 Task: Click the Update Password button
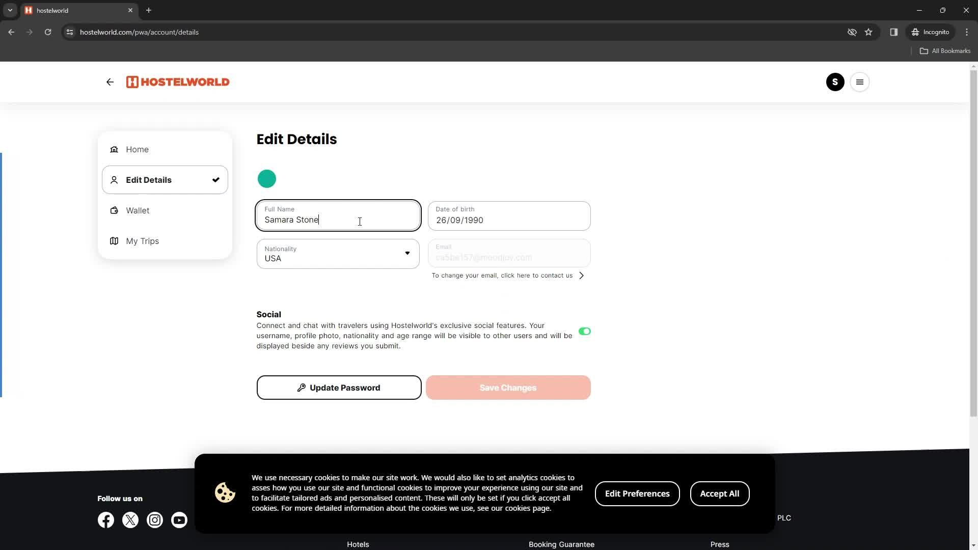click(339, 388)
